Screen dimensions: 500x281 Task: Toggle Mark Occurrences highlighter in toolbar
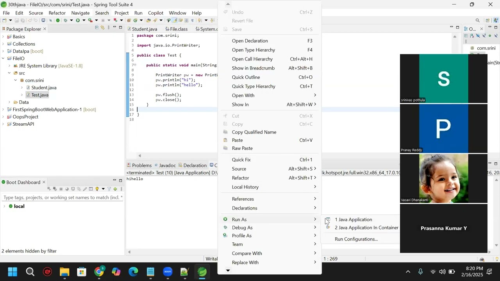(175, 20)
